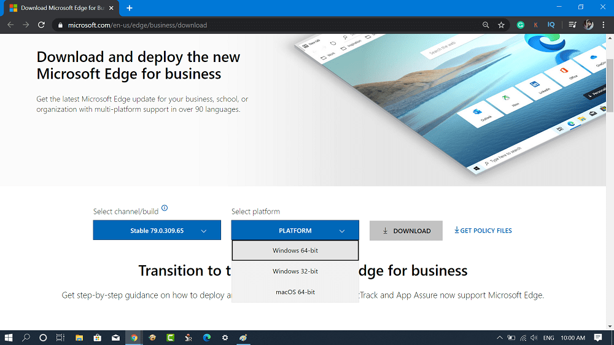This screenshot has width=614, height=345.
Task: Open the Chrome three-dot menu
Action: 604,25
